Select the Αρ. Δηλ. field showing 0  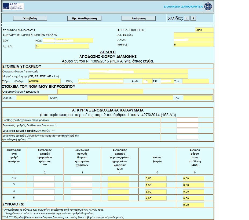pyautogui.click(x=62, y=46)
